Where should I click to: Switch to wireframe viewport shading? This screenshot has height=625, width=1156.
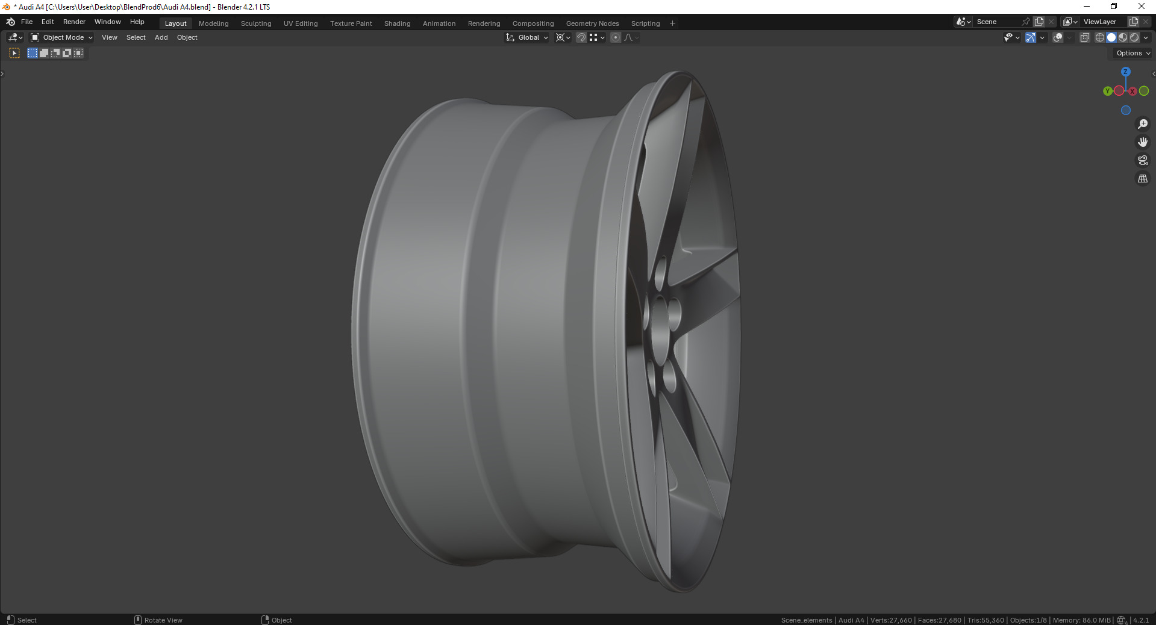click(x=1100, y=37)
